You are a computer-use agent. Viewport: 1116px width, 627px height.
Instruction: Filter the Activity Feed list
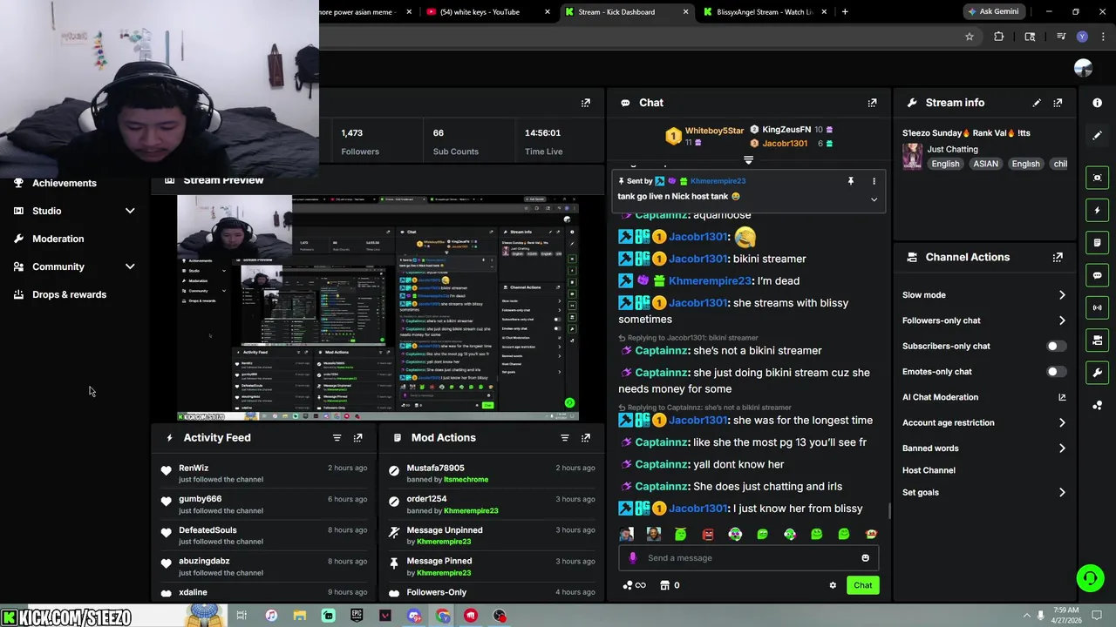(x=337, y=438)
